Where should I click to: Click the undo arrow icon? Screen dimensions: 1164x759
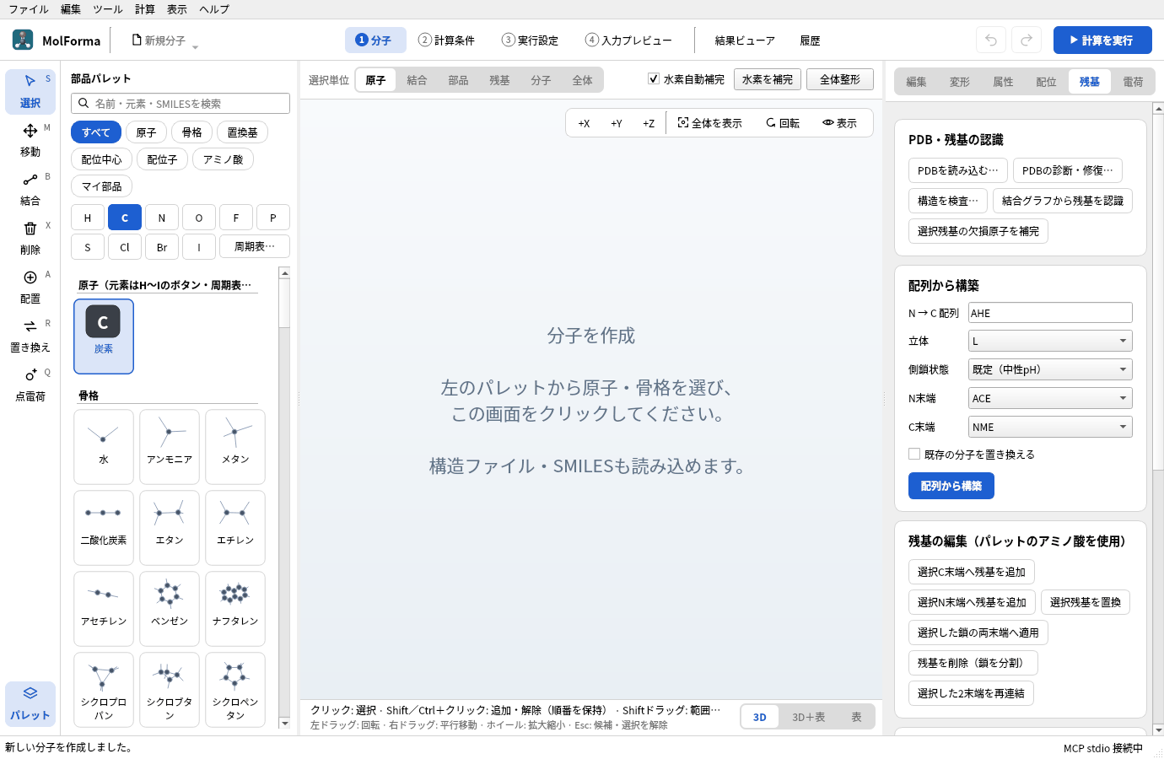tap(991, 40)
